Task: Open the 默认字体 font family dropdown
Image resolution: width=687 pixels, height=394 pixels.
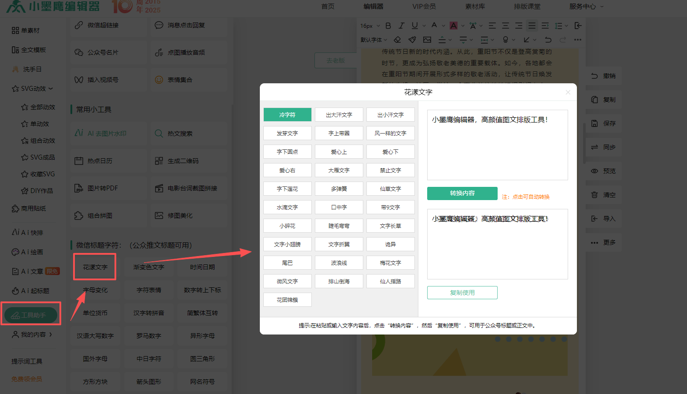Action: (x=373, y=40)
